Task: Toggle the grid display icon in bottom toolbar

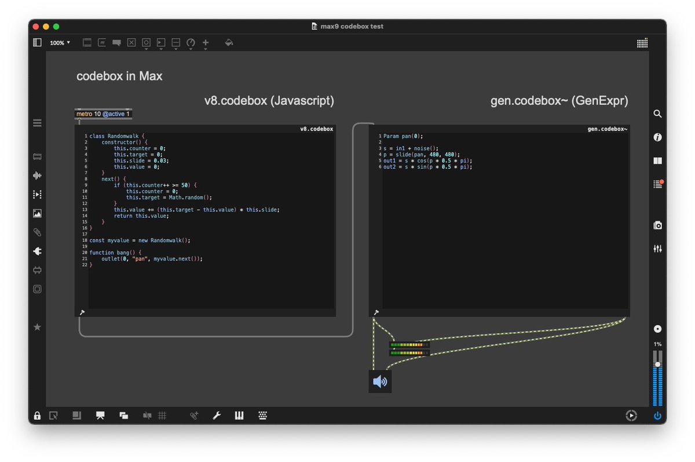Action: pos(162,416)
